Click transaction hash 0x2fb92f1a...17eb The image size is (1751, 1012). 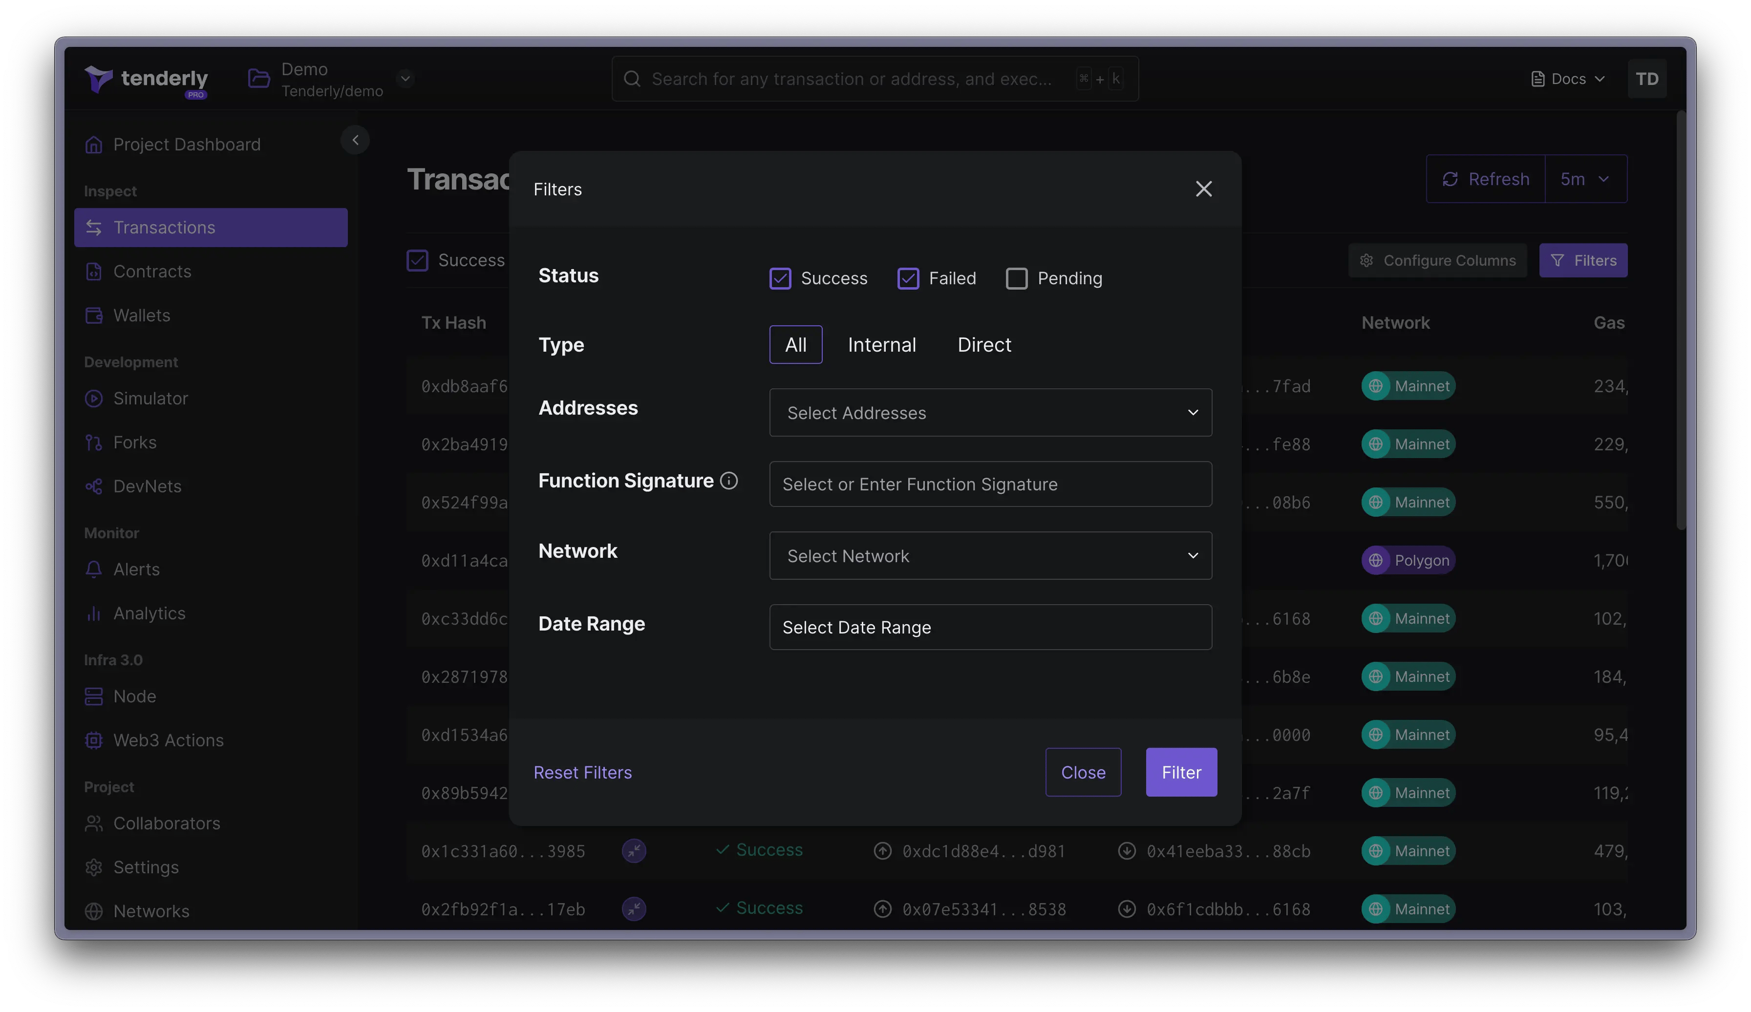(503, 909)
